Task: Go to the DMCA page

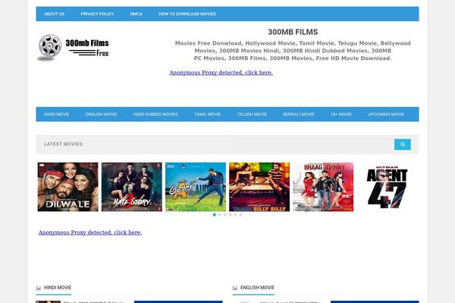Action: 136,14
